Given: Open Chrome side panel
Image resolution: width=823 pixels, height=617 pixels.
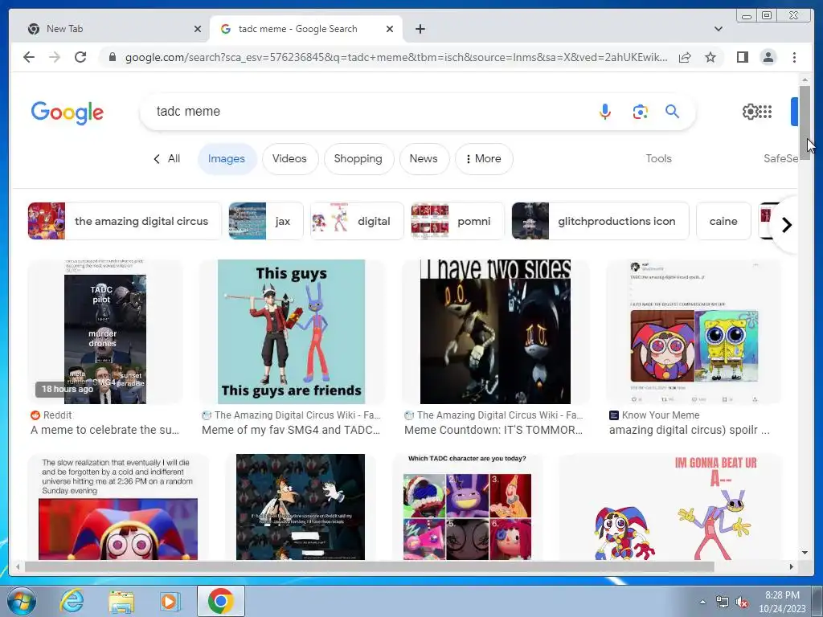Looking at the screenshot, I should (742, 57).
